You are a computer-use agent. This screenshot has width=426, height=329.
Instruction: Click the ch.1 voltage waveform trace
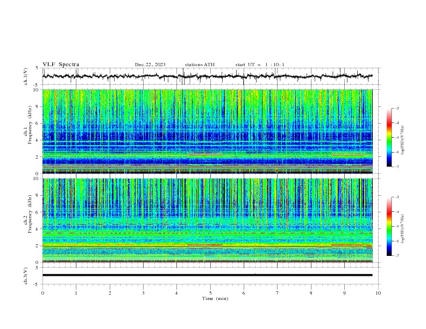[x=207, y=76]
